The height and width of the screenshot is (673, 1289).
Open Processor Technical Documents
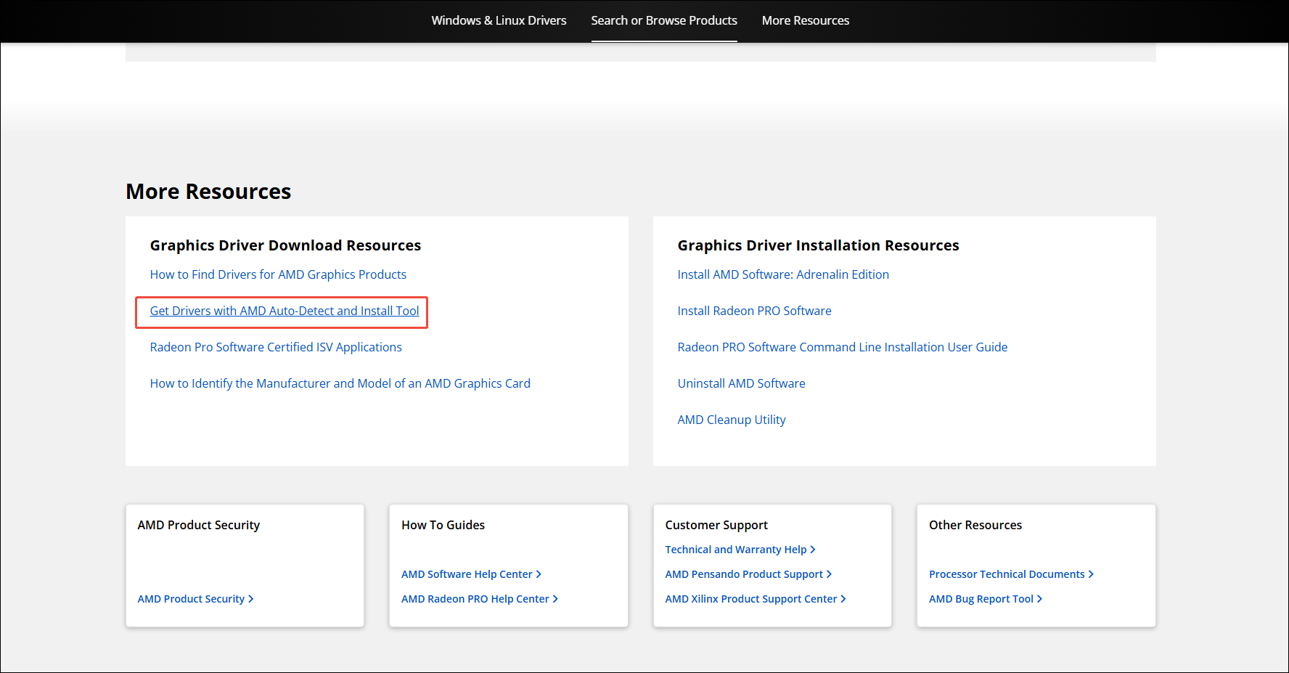1007,574
